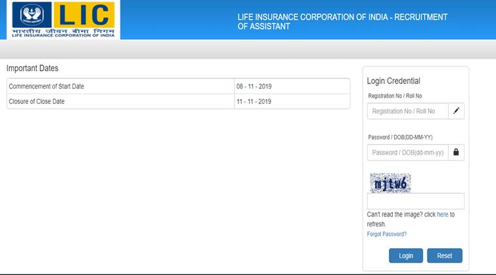The width and height of the screenshot is (496, 275).
Task: Focus the Password / DOB input field
Action: tap(408, 152)
